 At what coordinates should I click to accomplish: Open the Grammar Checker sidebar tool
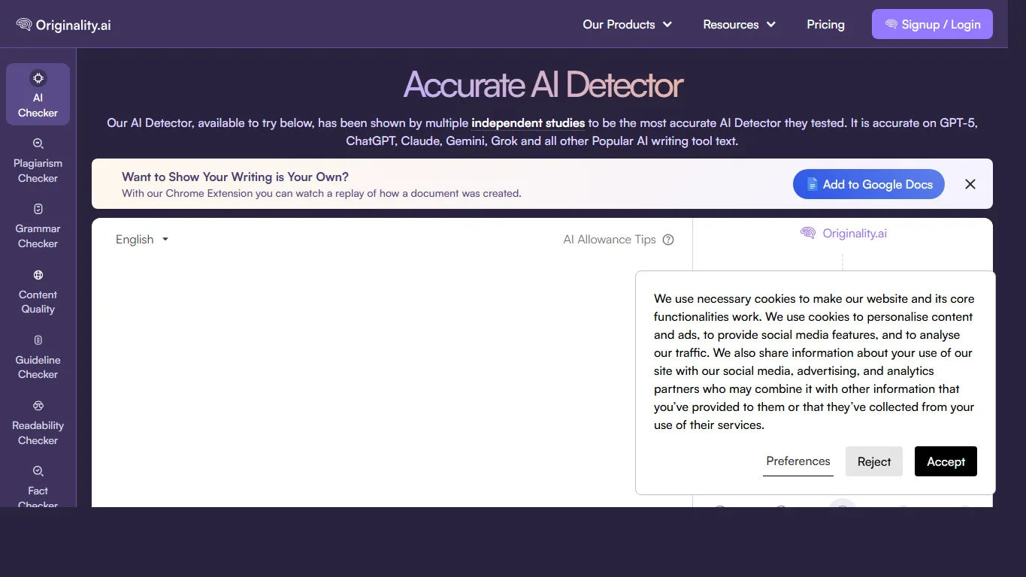38,226
